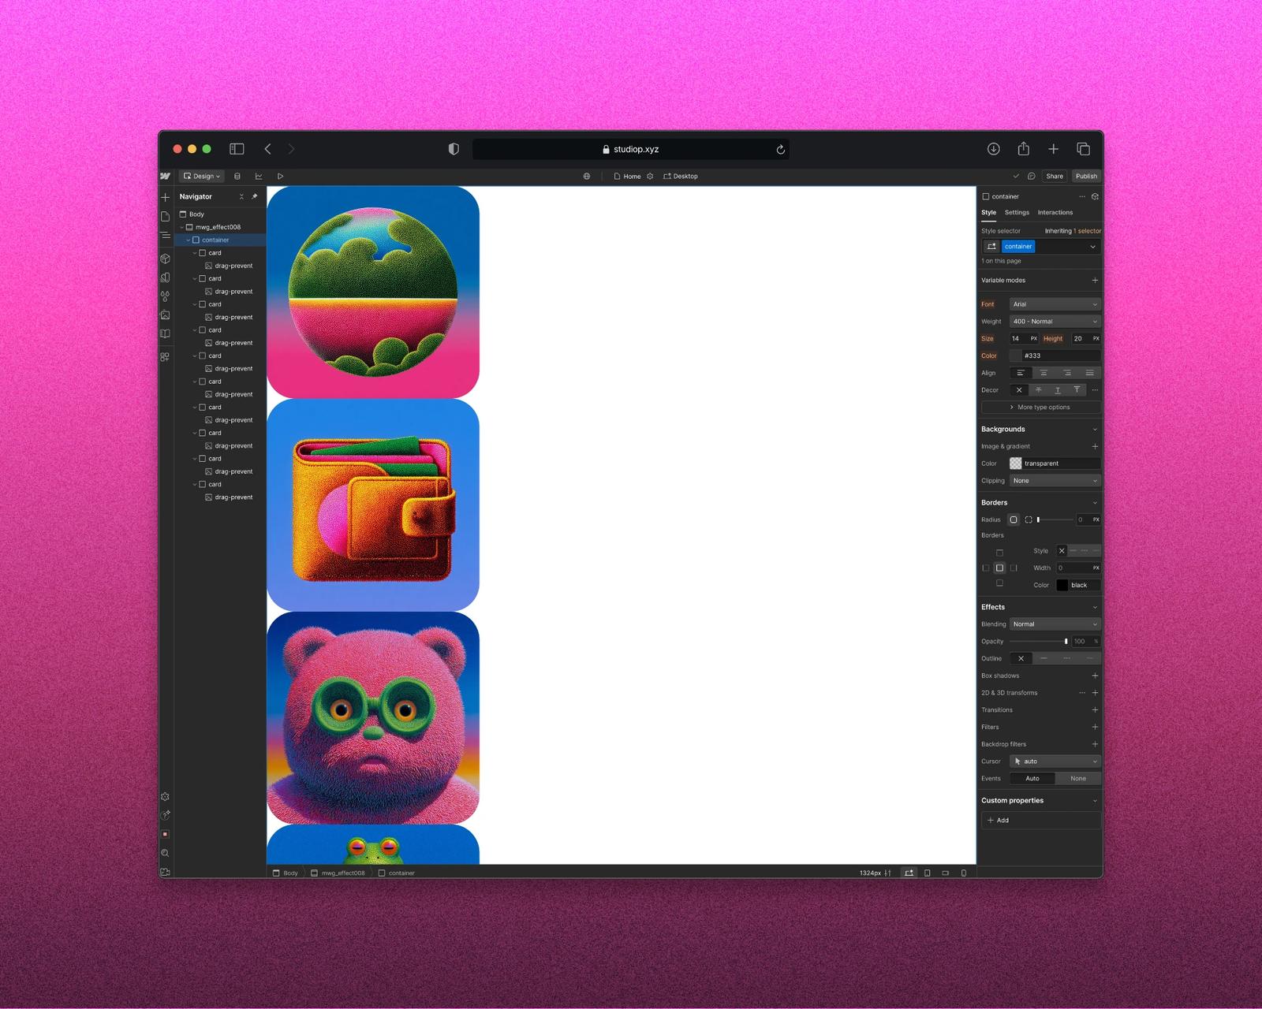Click the Share button

tap(1055, 176)
